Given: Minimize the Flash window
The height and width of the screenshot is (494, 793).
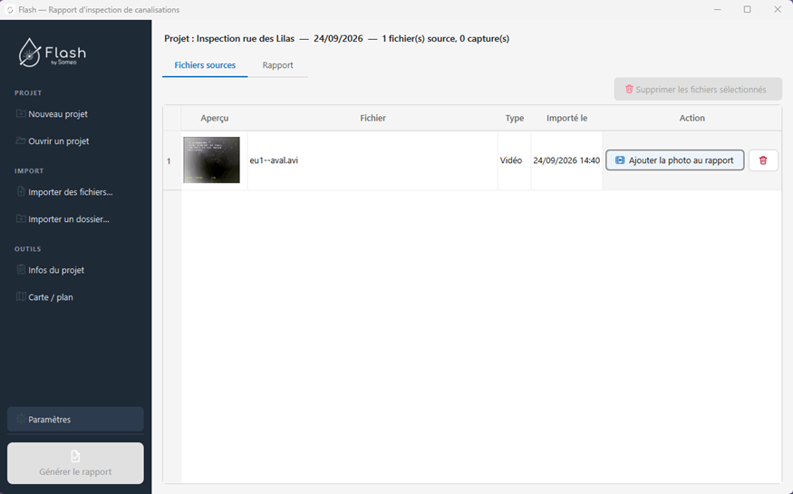Looking at the screenshot, I should [x=717, y=10].
